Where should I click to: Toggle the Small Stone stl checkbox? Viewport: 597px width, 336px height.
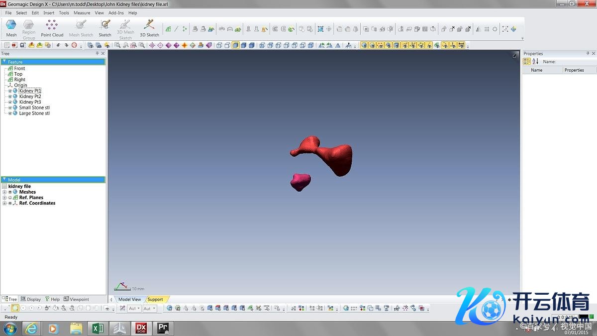coord(10,108)
